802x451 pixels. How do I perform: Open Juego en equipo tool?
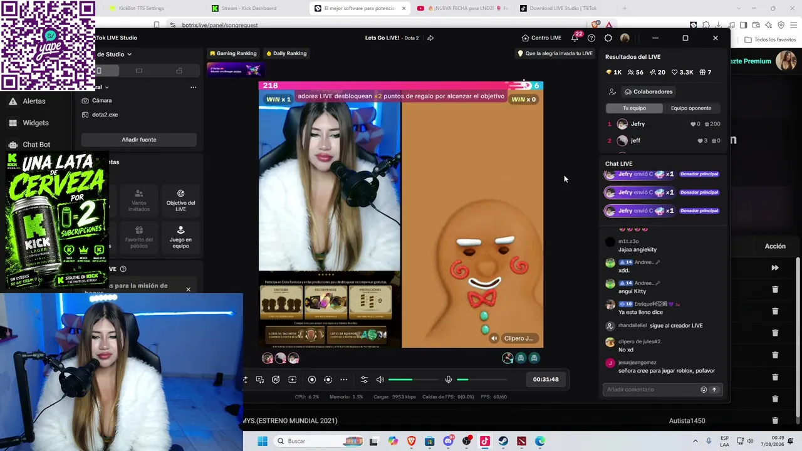pyautogui.click(x=180, y=237)
